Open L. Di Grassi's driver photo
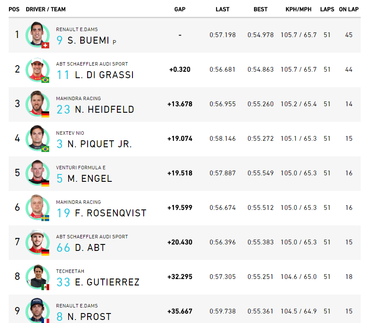Screen dimensions: 365x323 point(37,69)
